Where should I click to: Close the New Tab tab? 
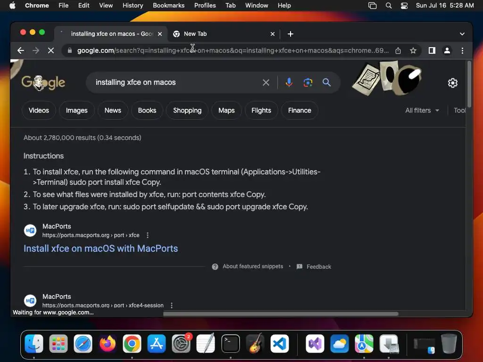pyautogui.click(x=272, y=34)
